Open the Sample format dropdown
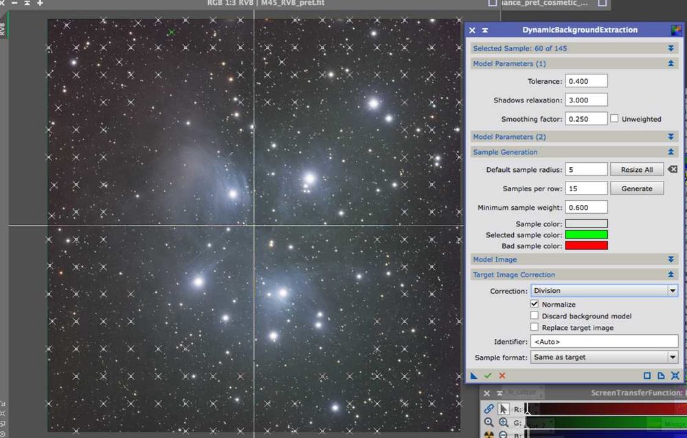The image size is (687, 438). pyautogui.click(x=605, y=358)
